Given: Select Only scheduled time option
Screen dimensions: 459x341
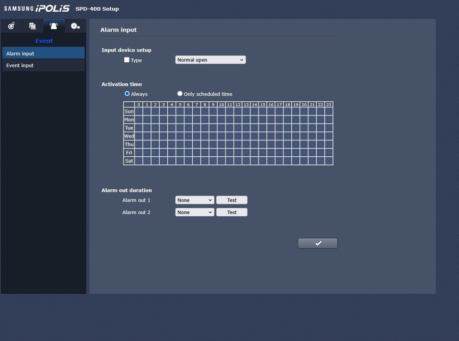Looking at the screenshot, I should point(180,94).
